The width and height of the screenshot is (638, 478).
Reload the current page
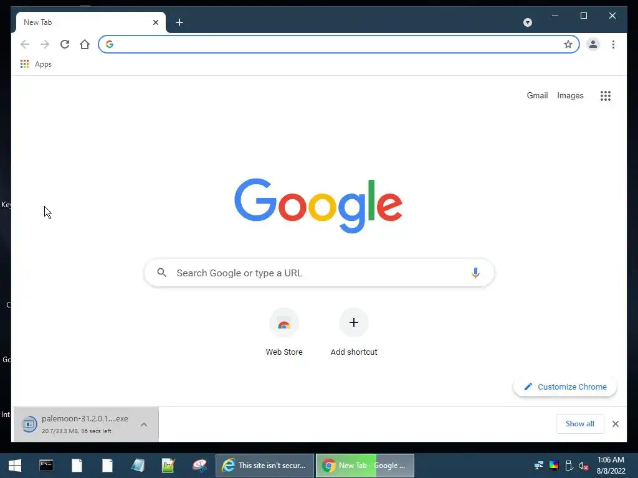click(65, 44)
